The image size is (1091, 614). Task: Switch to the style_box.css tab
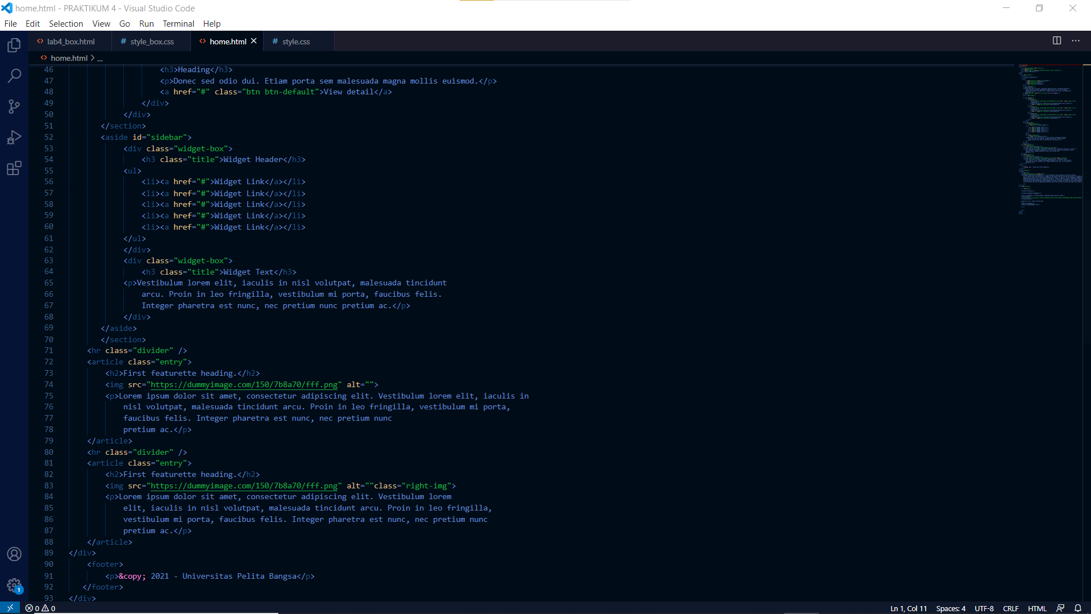tap(151, 42)
